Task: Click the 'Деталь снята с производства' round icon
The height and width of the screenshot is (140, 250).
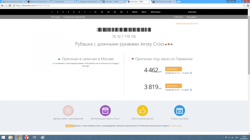Action: 68,110
